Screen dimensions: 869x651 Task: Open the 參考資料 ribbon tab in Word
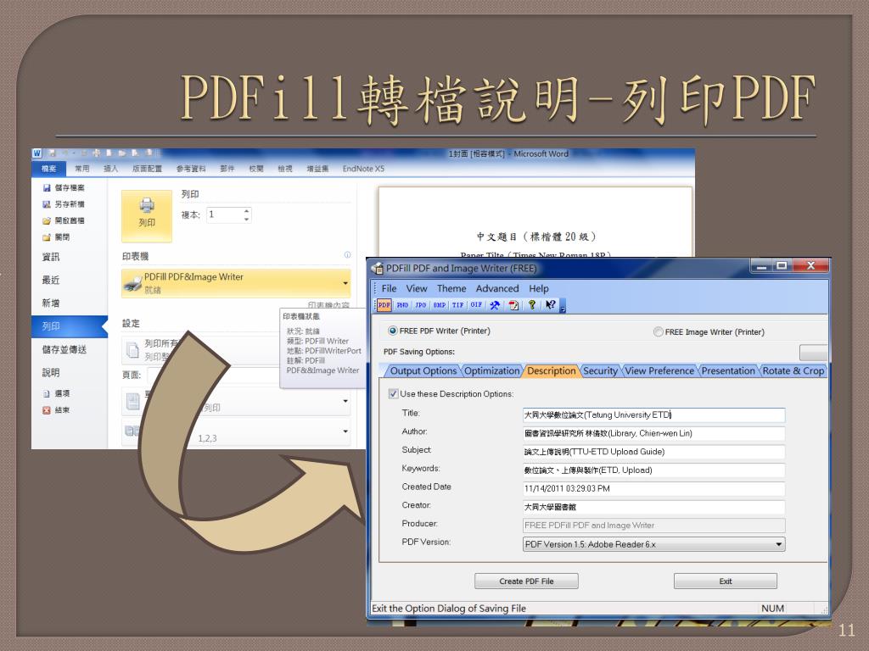pyautogui.click(x=191, y=169)
